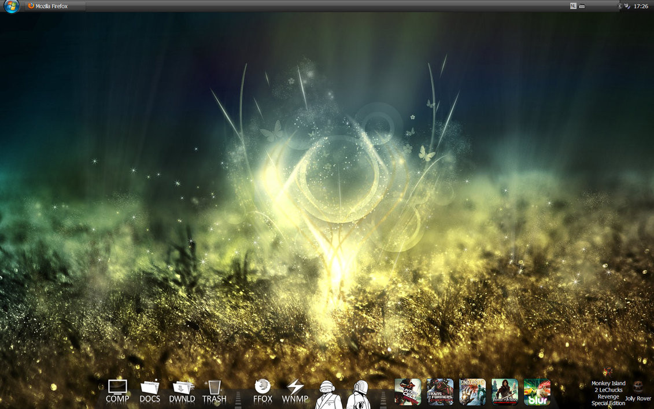Viewport: 654px width, 409px height.
Task: Open the COMP computer dock icon
Action: click(x=117, y=390)
